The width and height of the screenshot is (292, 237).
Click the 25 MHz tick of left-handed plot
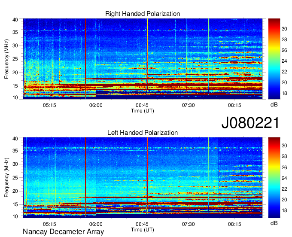[x=15, y=178]
